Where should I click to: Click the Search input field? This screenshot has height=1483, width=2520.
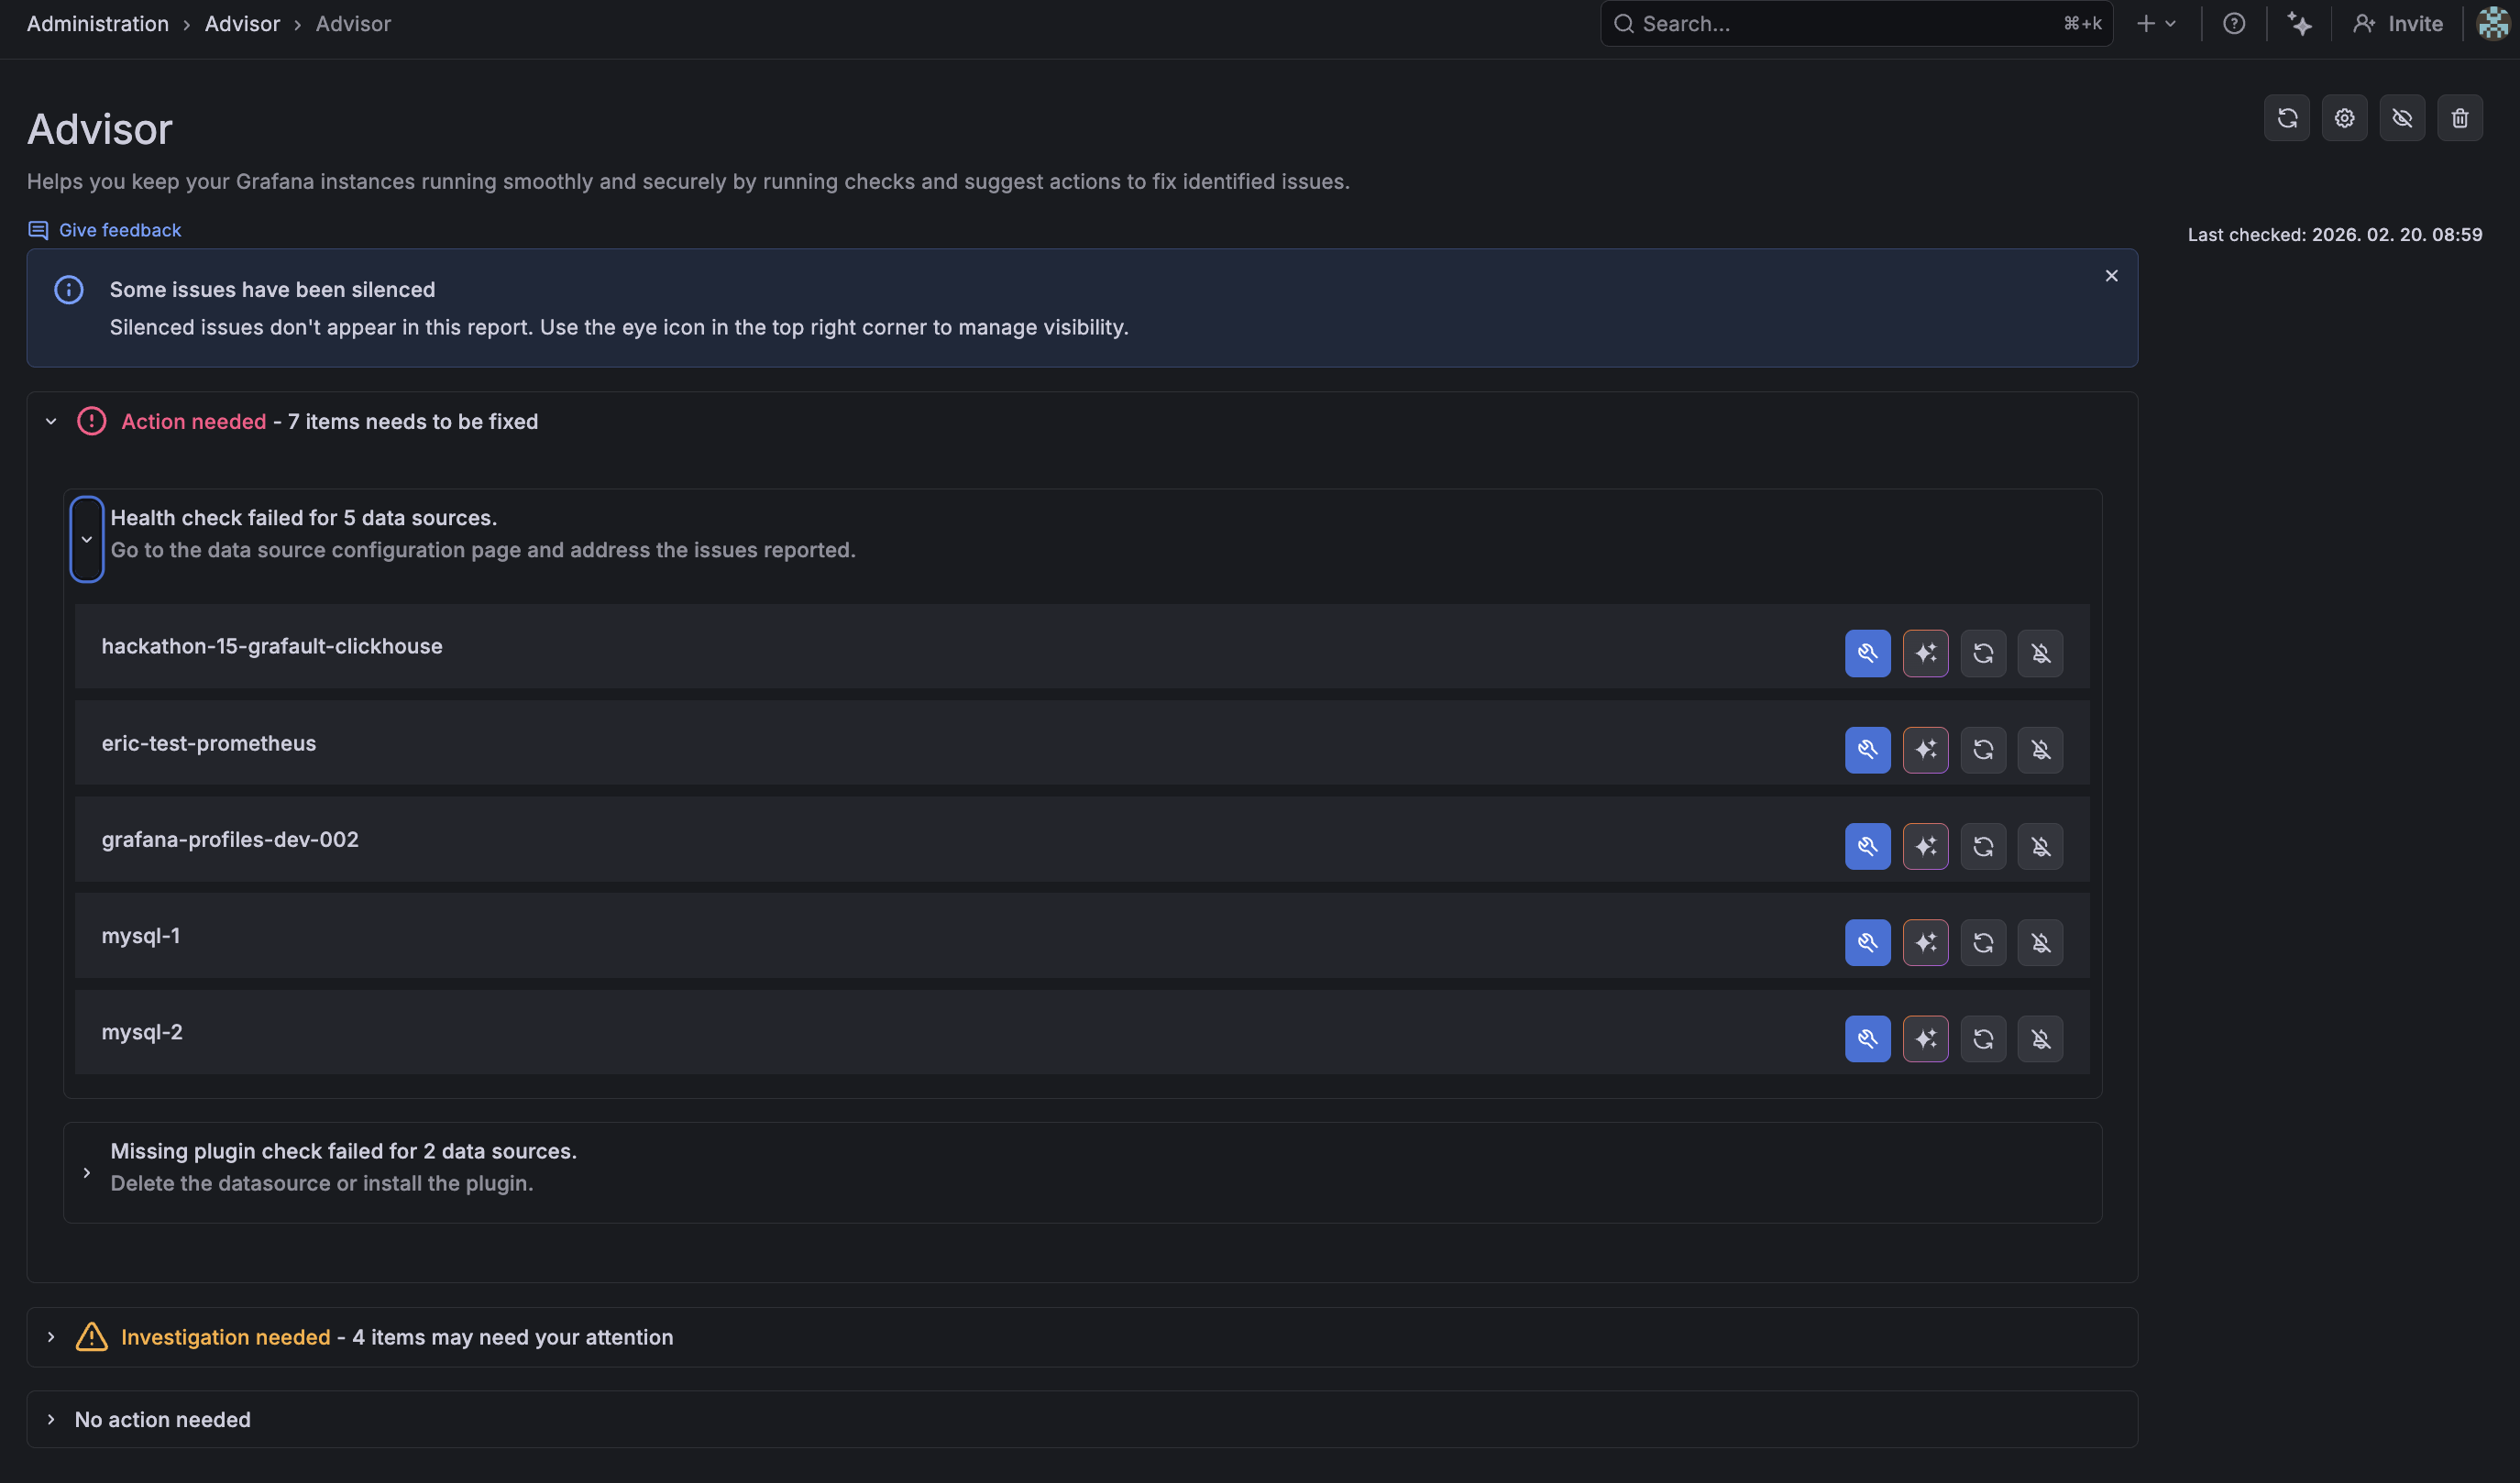point(1840,24)
